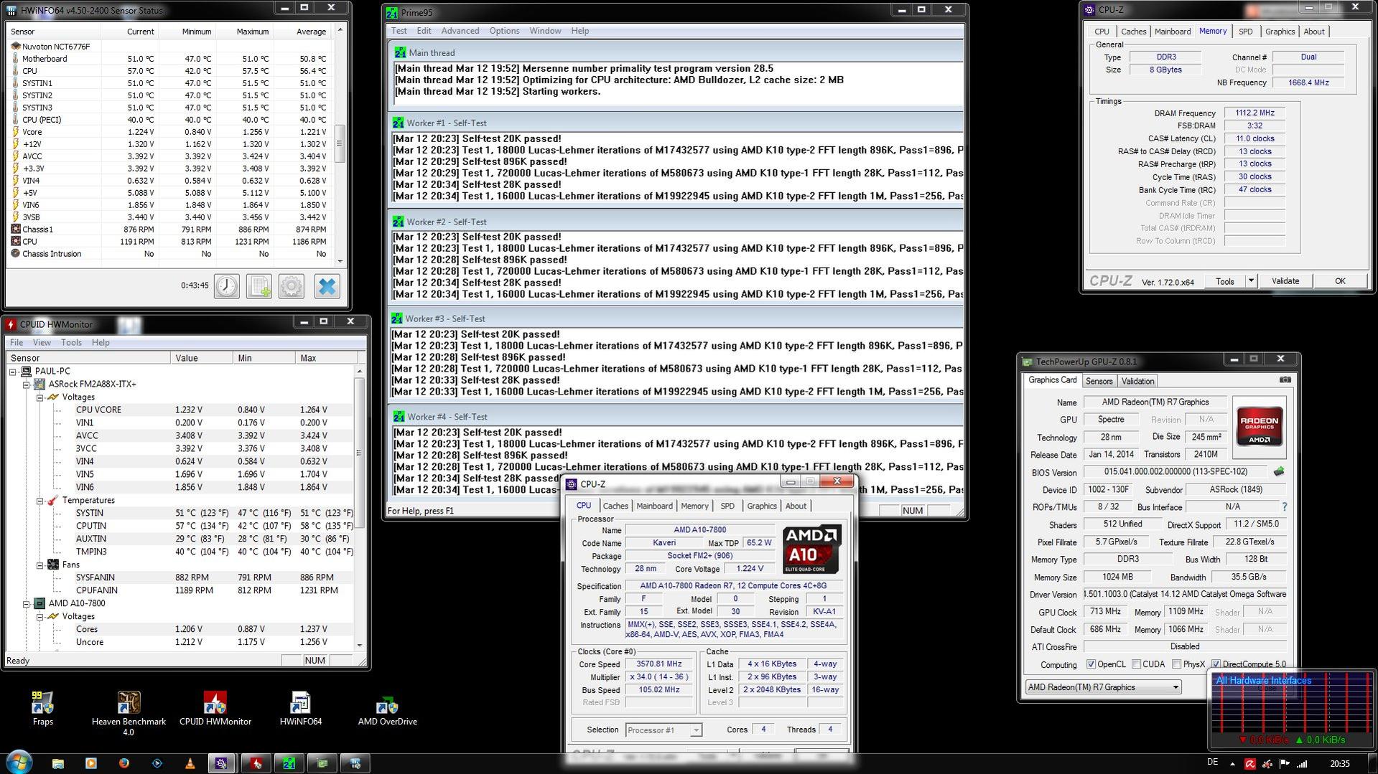Open the Caches tab in the front CPU-Z window
Viewport: 1378px width, 774px height.
pyautogui.click(x=615, y=506)
